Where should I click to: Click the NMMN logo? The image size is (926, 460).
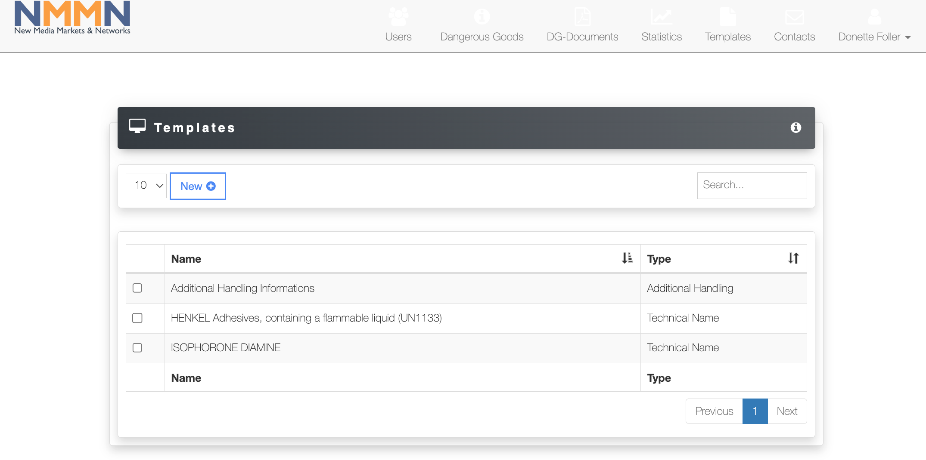point(72,18)
